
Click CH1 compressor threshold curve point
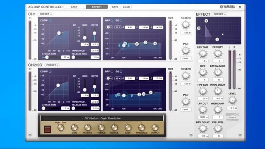coord(59,33)
